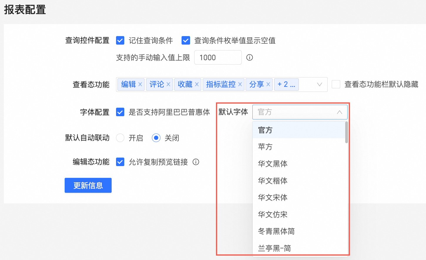Choose 华文黑体 font option
Image resolution: width=426 pixels, height=260 pixels.
tap(299, 164)
